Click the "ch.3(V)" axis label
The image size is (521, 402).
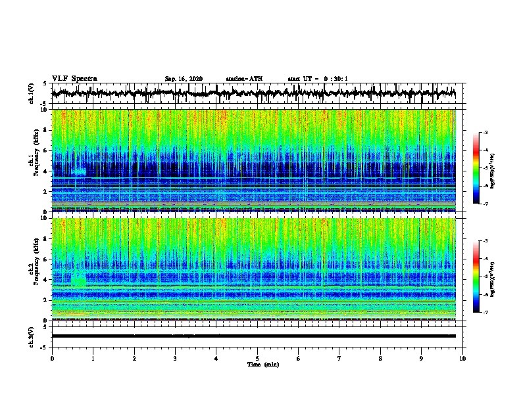click(x=32, y=337)
